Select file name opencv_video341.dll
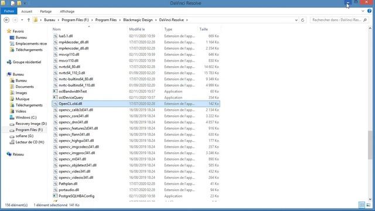The width and height of the screenshot is (375, 211). (x=74, y=172)
